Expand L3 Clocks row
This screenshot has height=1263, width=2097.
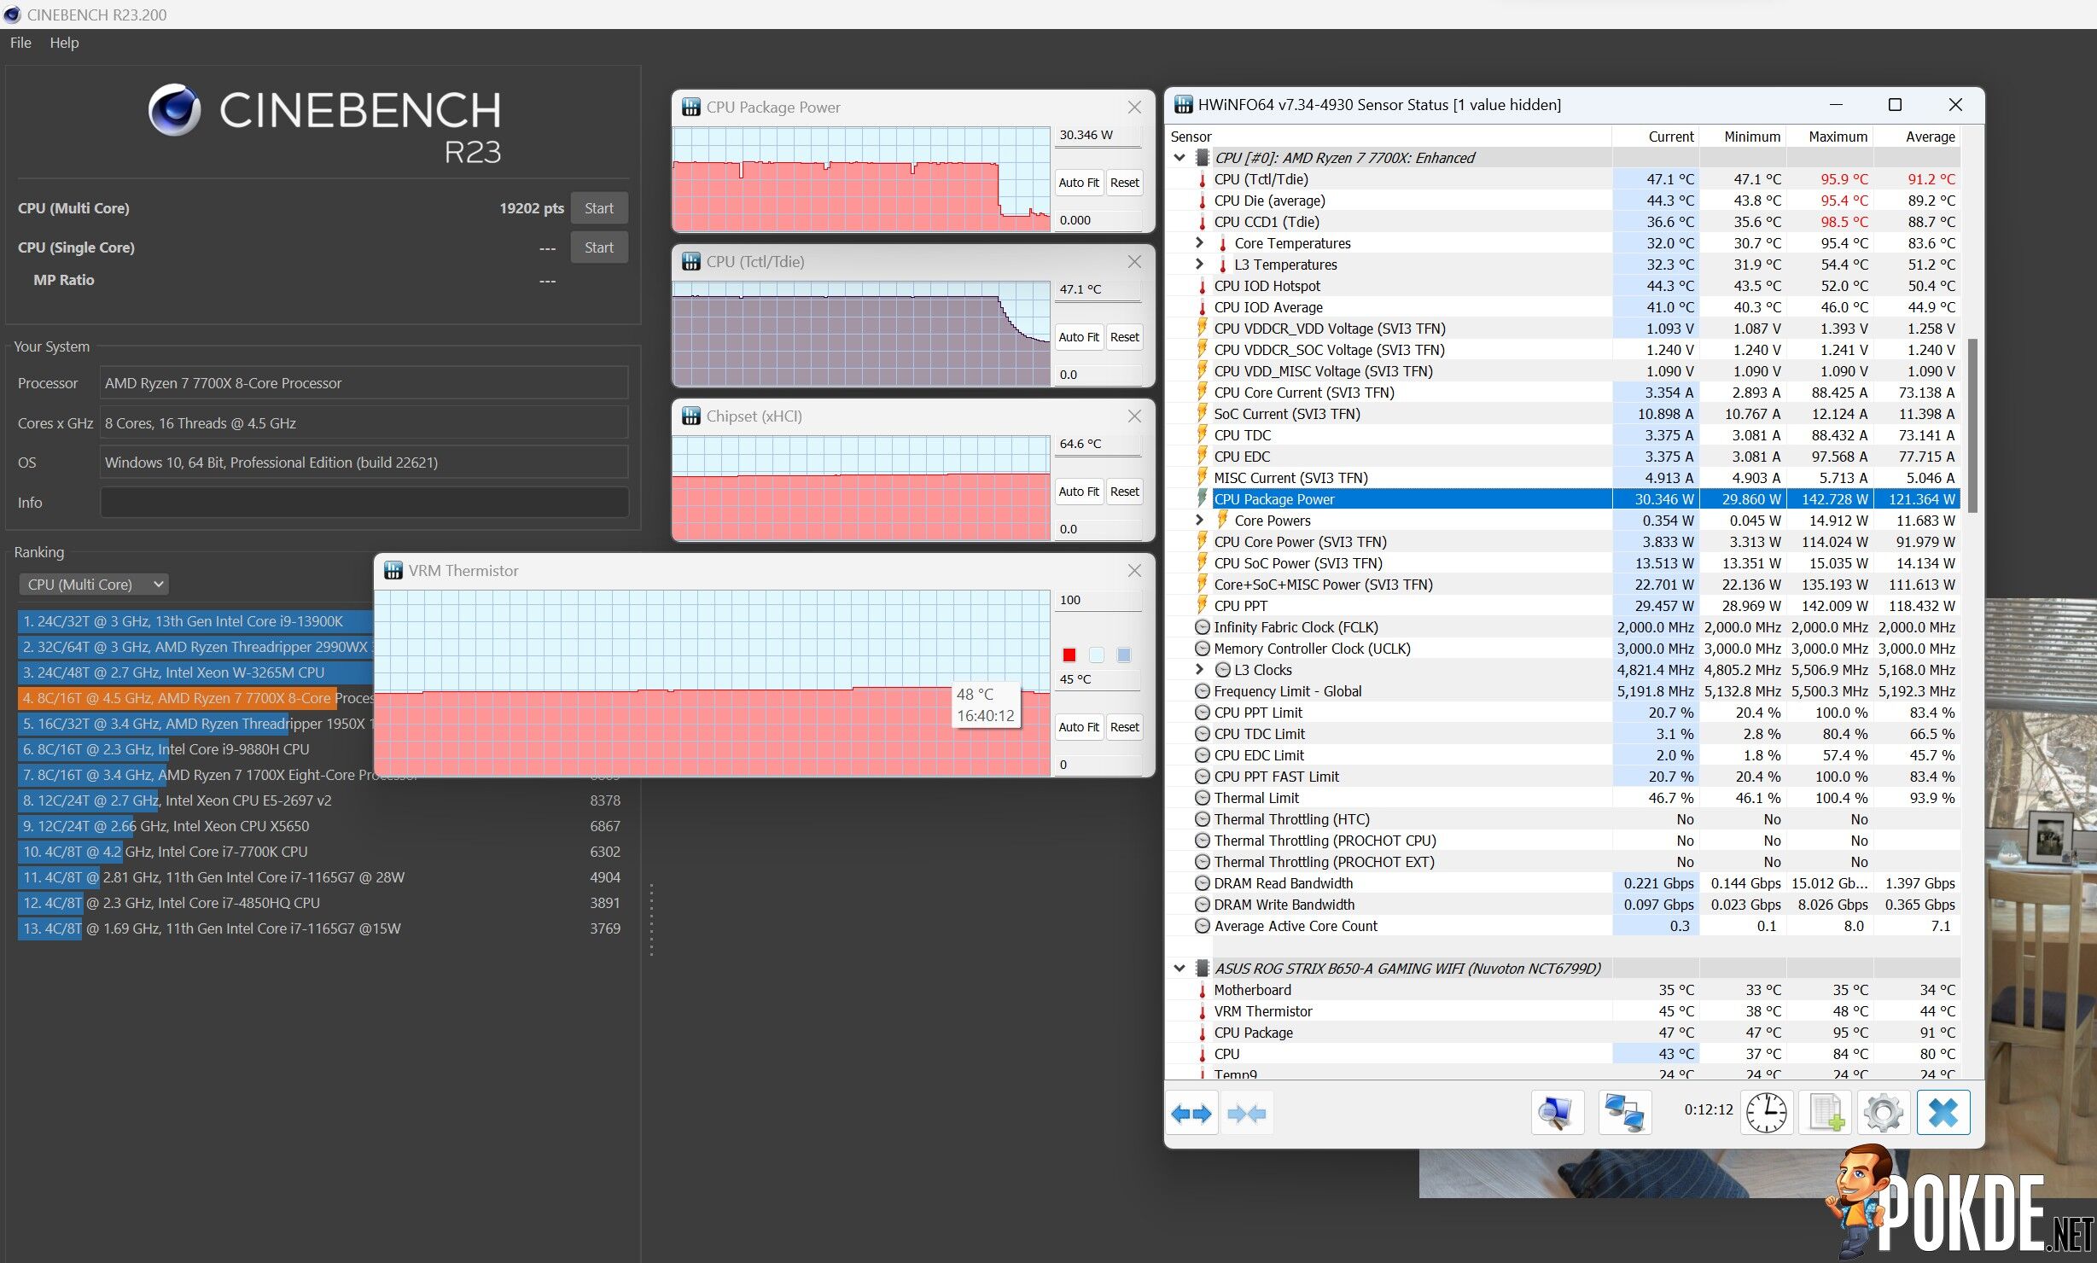coord(1199,669)
